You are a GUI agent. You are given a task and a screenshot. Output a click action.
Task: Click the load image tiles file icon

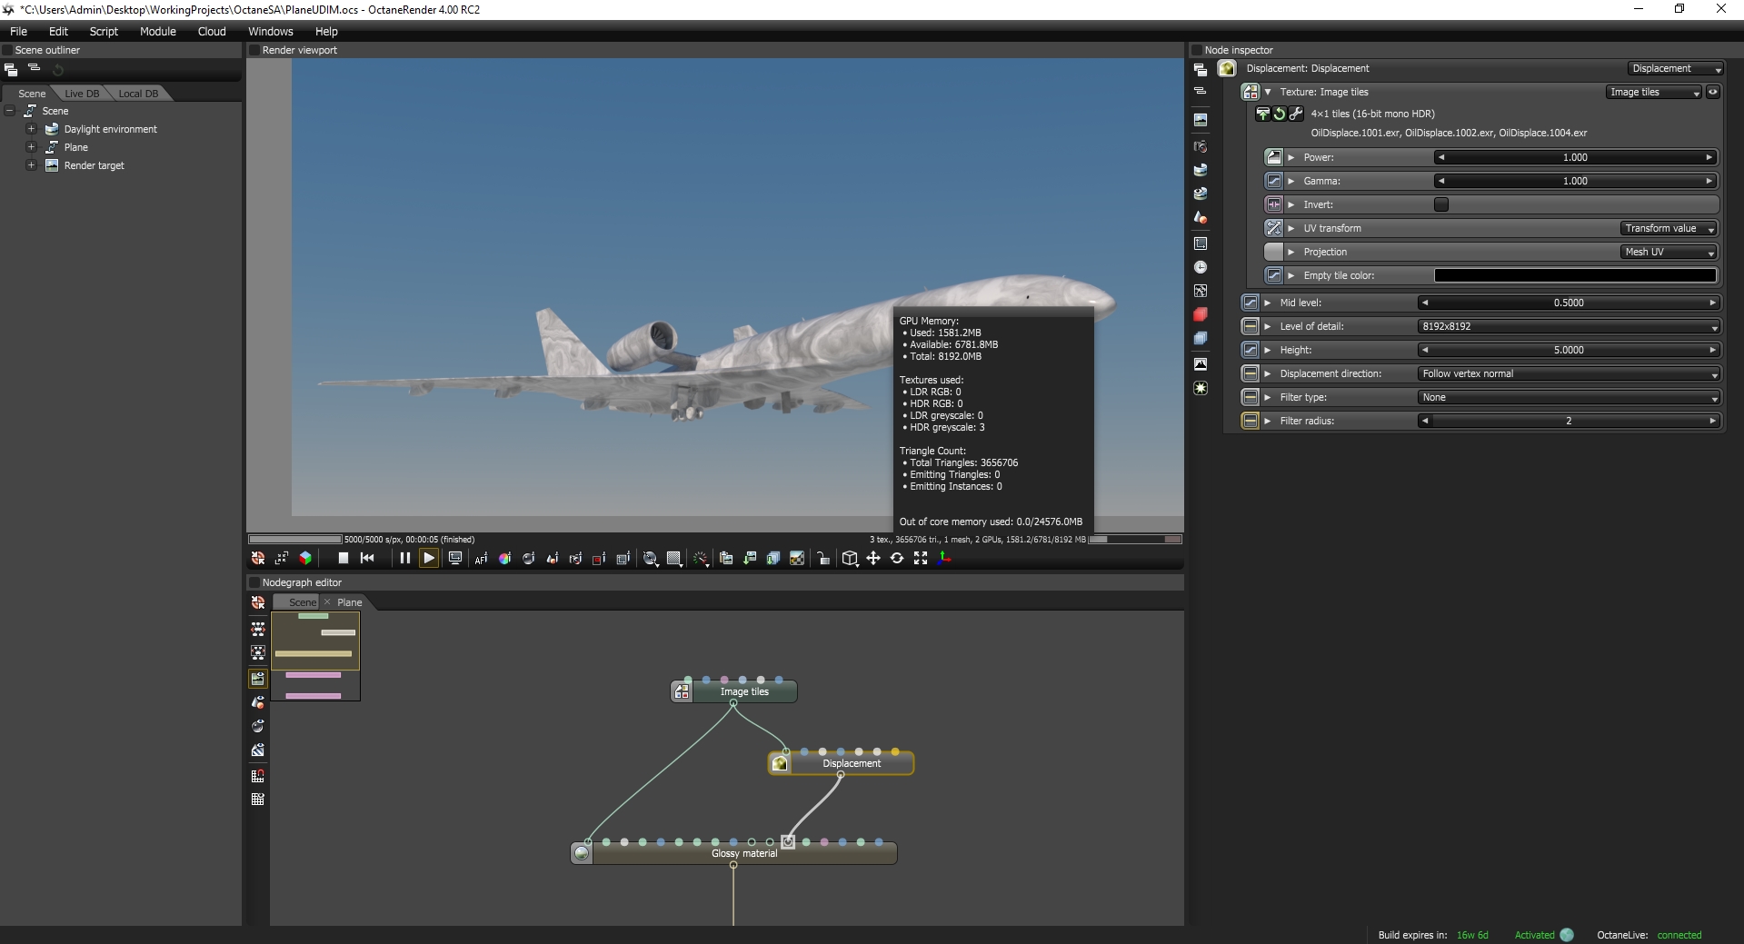[1262, 114]
